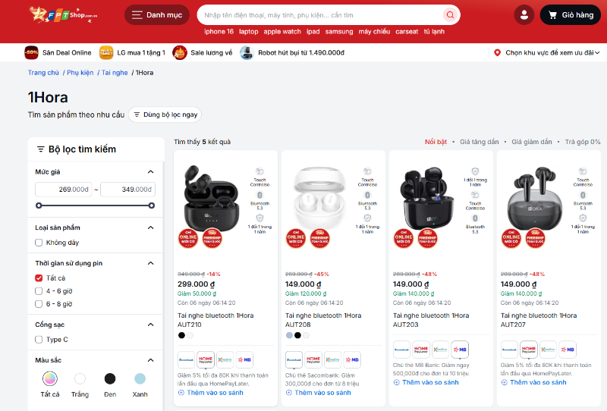Select Kredivo icon on AUT208 card
The width and height of the screenshot is (607, 411).
click(x=333, y=359)
